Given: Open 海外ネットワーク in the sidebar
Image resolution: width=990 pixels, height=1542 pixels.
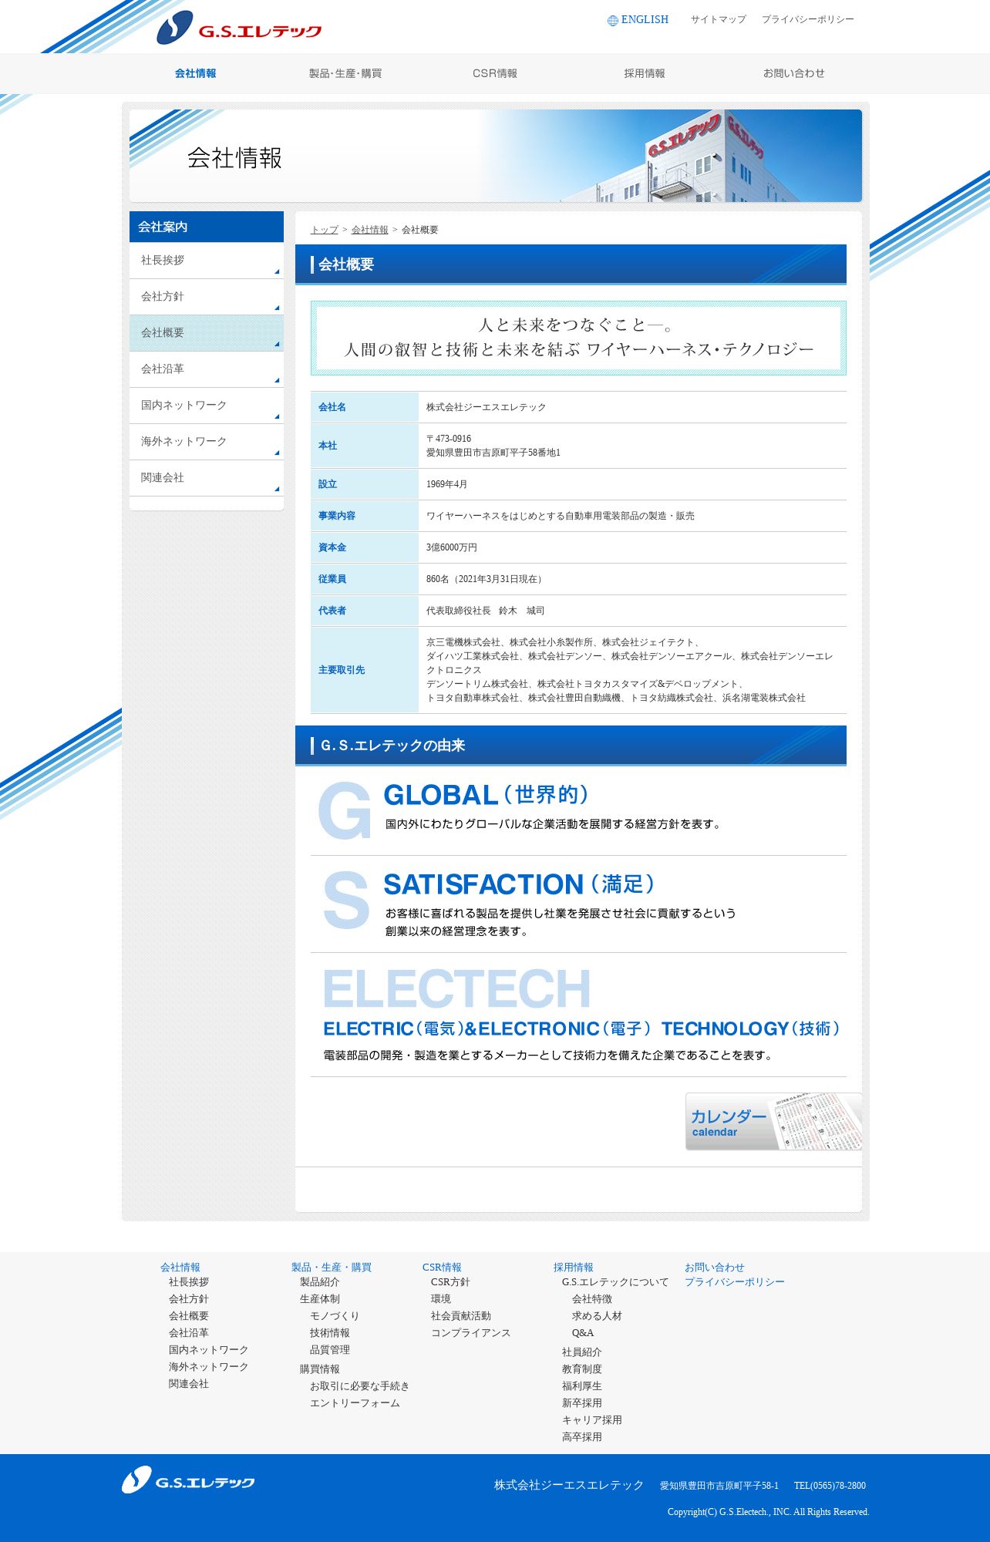Looking at the screenshot, I should 207,442.
